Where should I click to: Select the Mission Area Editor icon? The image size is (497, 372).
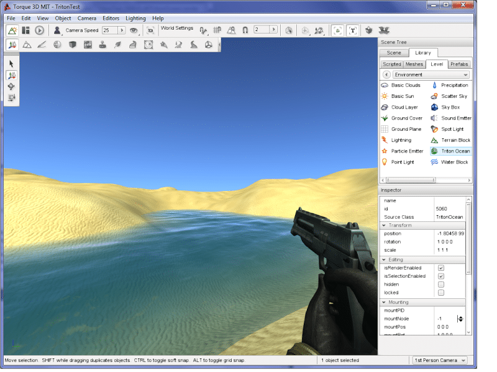(148, 45)
